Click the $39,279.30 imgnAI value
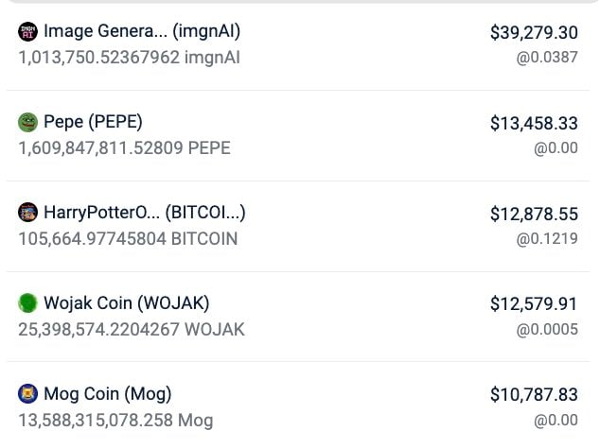The image size is (600, 448). (533, 32)
